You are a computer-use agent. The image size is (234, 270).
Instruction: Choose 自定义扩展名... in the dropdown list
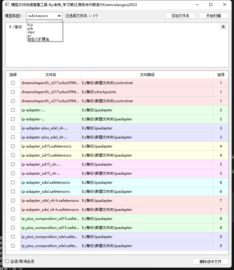tap(41, 39)
